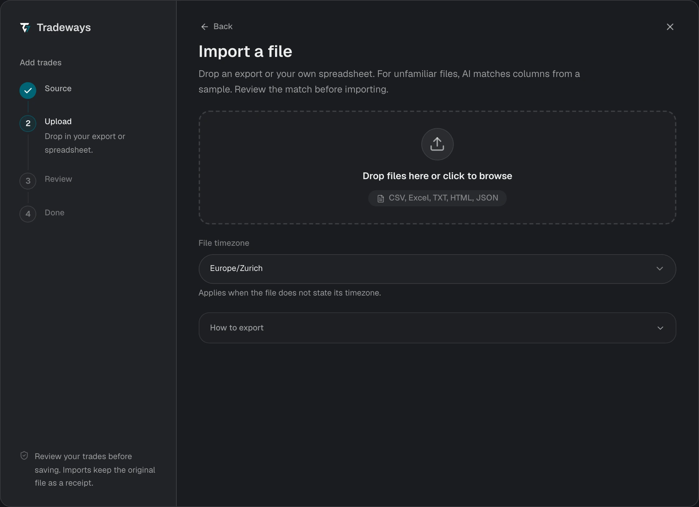Click the 'CSV, Excel, TXT, HTML, JSON' chip

437,198
